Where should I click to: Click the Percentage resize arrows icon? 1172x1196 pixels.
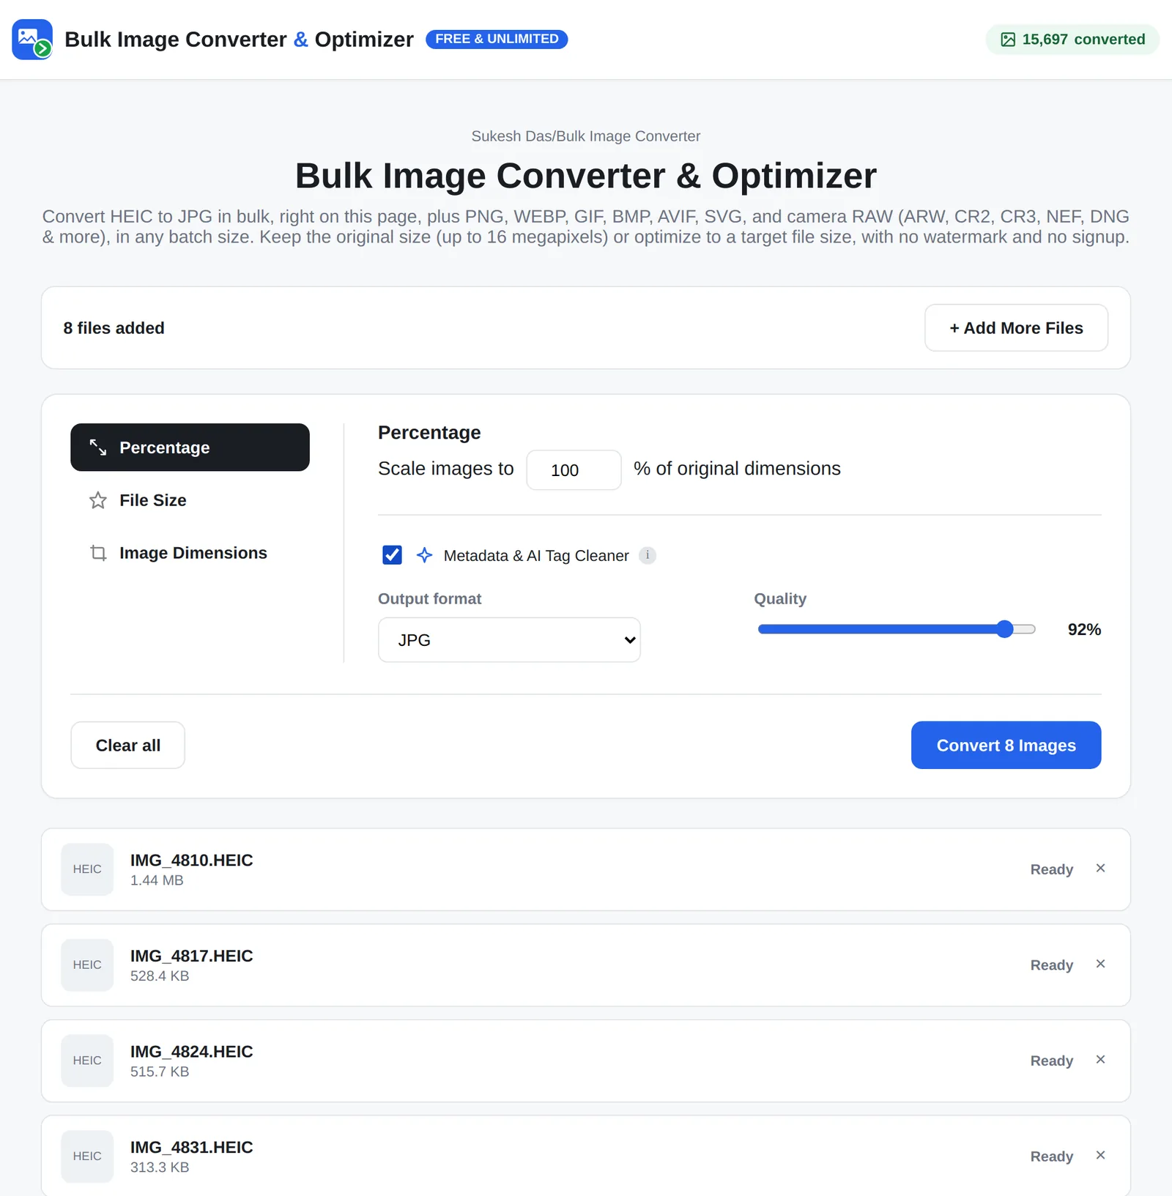[x=98, y=447]
